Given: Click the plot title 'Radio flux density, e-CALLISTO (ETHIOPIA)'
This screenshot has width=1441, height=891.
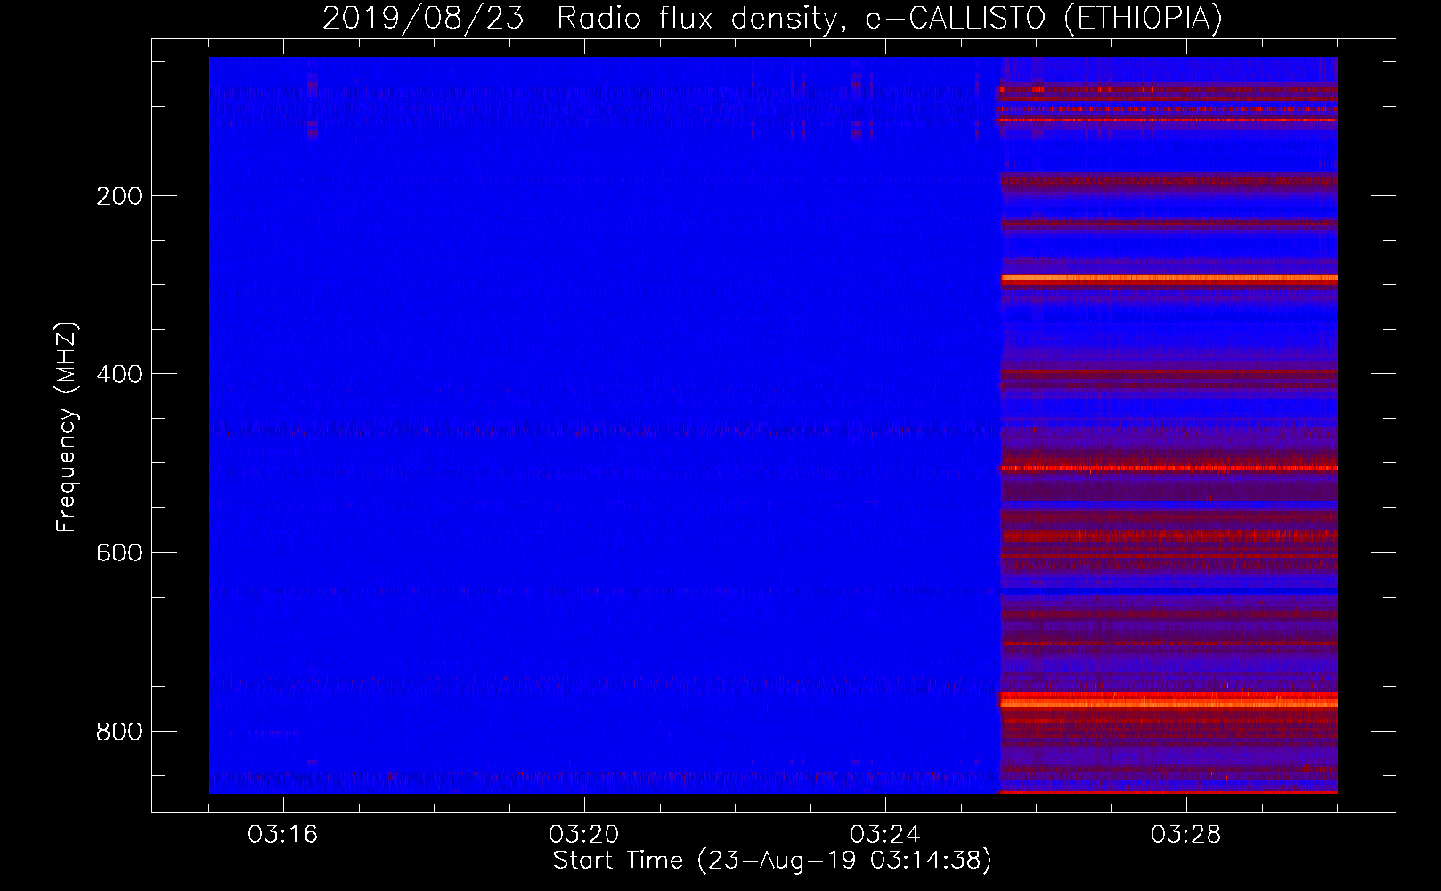Looking at the screenshot, I should point(889,19).
